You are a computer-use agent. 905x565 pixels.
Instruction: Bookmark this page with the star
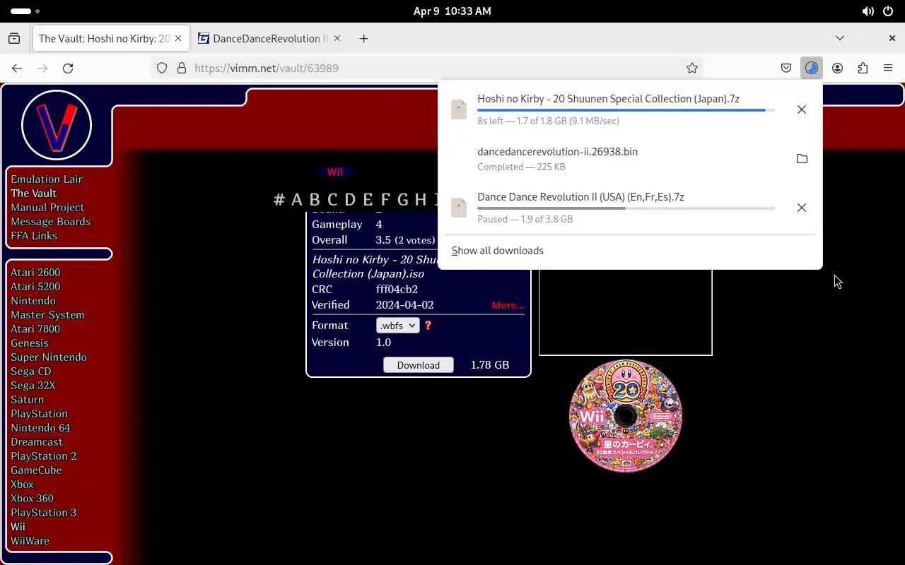692,68
